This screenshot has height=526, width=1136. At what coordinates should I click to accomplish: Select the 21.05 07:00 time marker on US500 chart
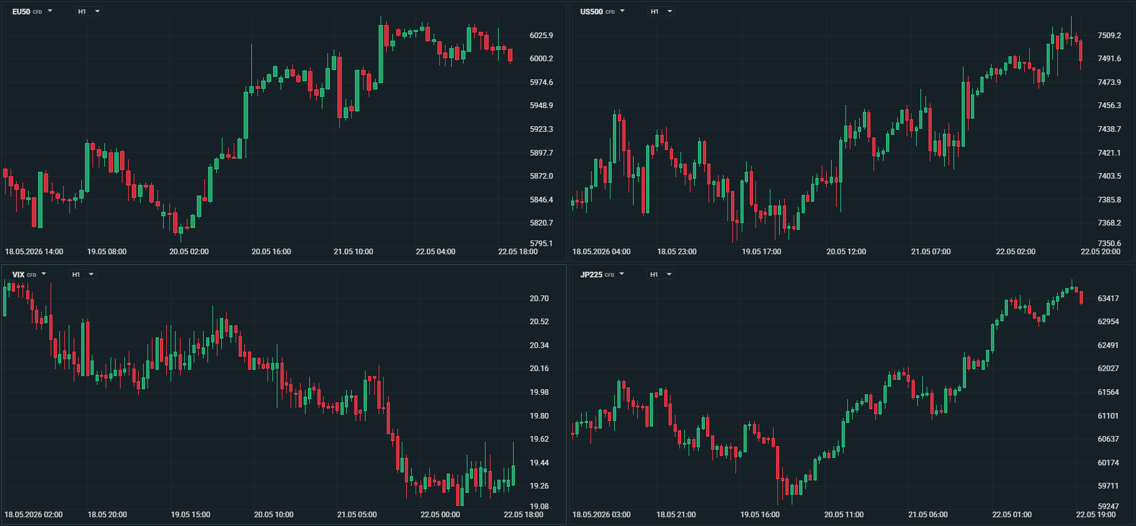(x=930, y=252)
